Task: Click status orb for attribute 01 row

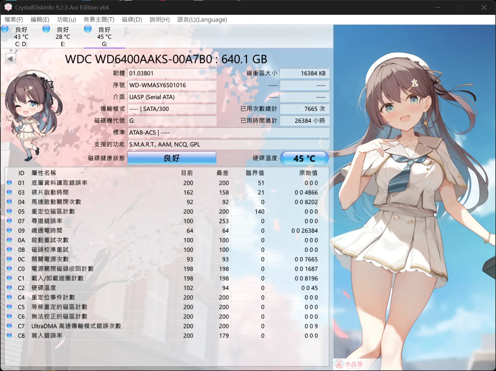Action: click(9, 183)
